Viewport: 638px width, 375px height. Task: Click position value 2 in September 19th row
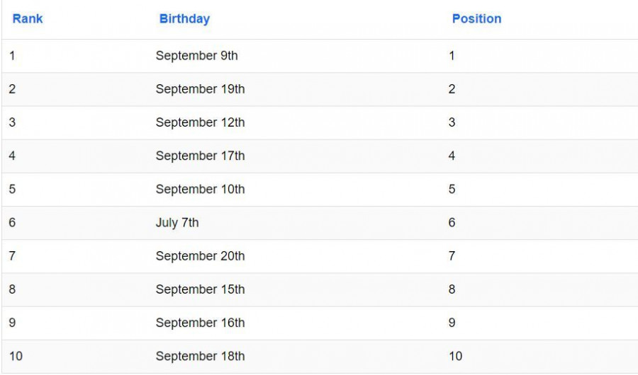[x=452, y=89]
